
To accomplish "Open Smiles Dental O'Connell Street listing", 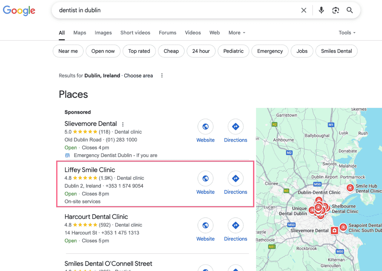I will pos(108,264).
